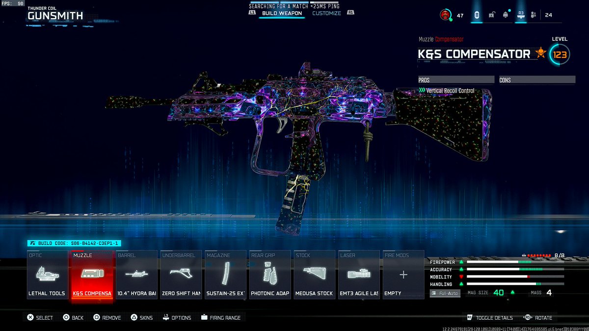Click the red attachment dots indicator
589x331 pixels.
[539, 255]
